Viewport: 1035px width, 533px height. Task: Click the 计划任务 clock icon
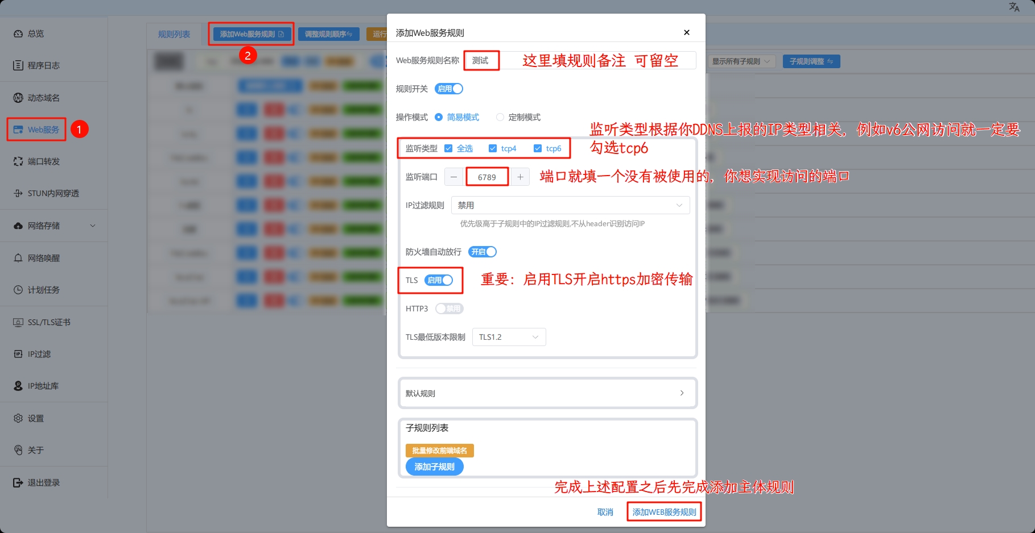click(18, 290)
